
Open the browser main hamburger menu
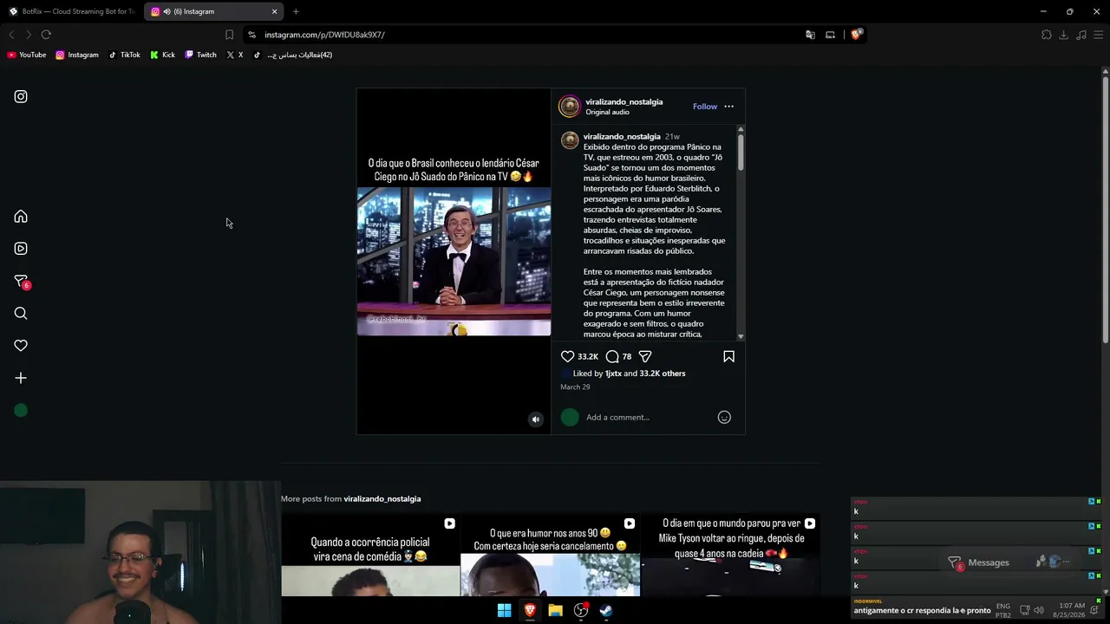1099,35
